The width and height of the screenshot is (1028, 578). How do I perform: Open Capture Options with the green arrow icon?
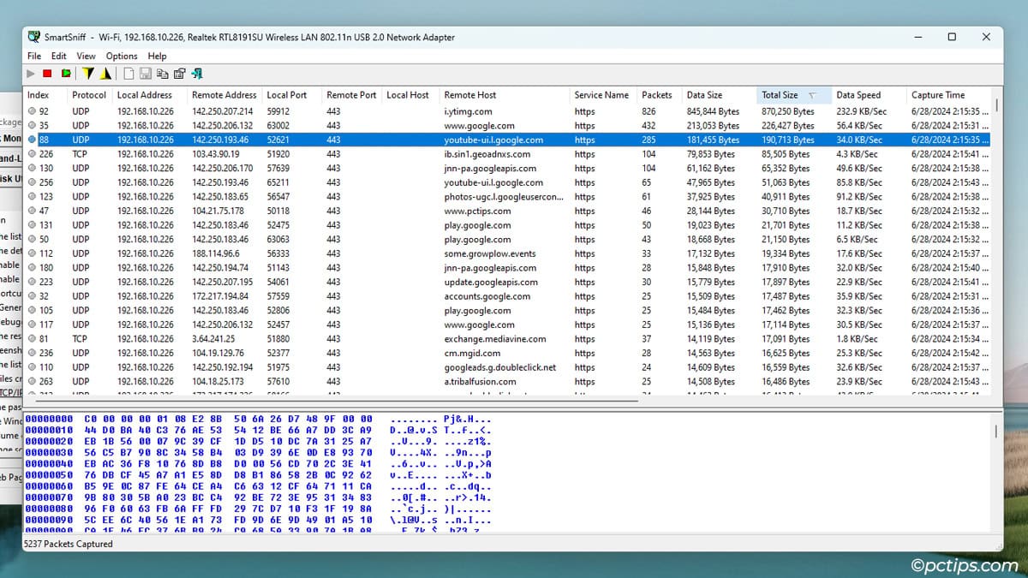pos(66,73)
